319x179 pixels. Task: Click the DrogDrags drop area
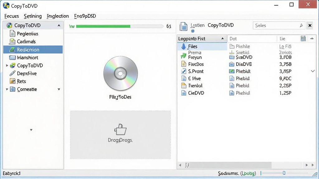click(121, 135)
